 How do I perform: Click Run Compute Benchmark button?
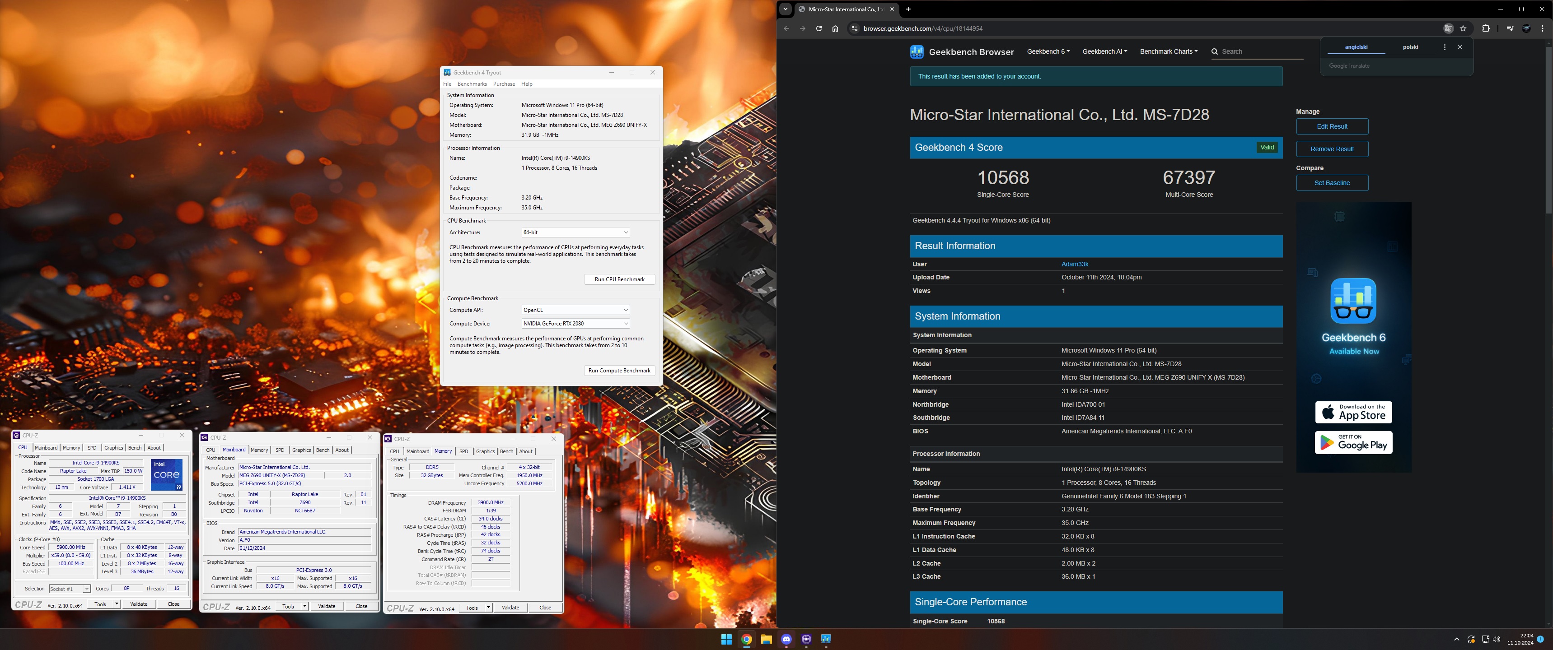[619, 371]
